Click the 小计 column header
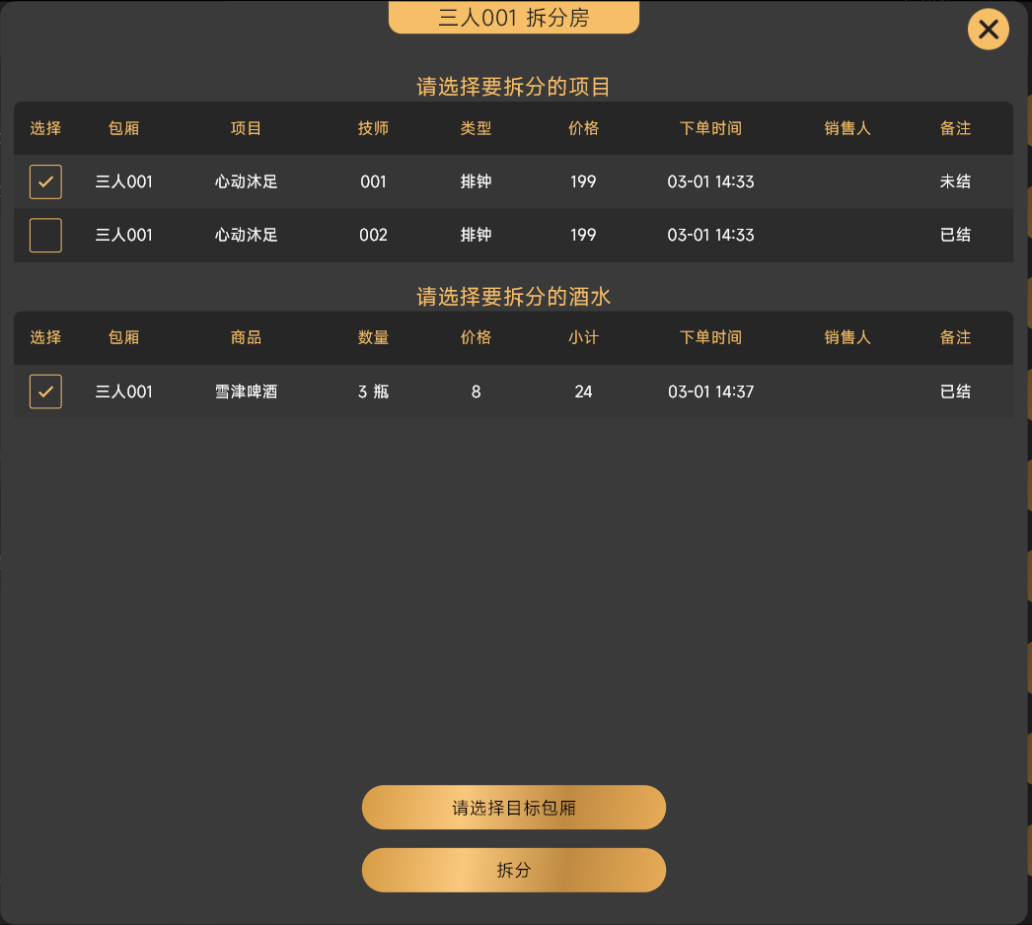1032x925 pixels. tap(583, 337)
